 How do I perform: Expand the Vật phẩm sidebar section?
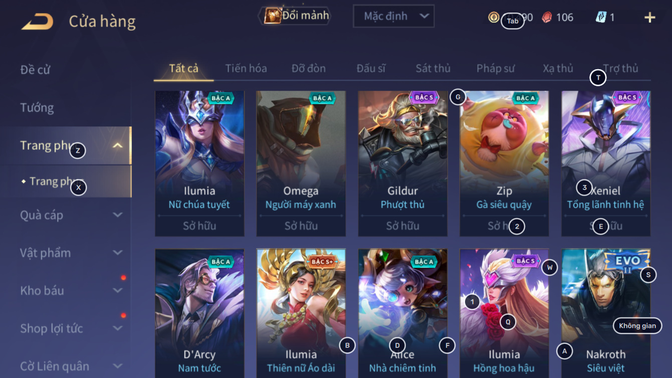coord(71,253)
